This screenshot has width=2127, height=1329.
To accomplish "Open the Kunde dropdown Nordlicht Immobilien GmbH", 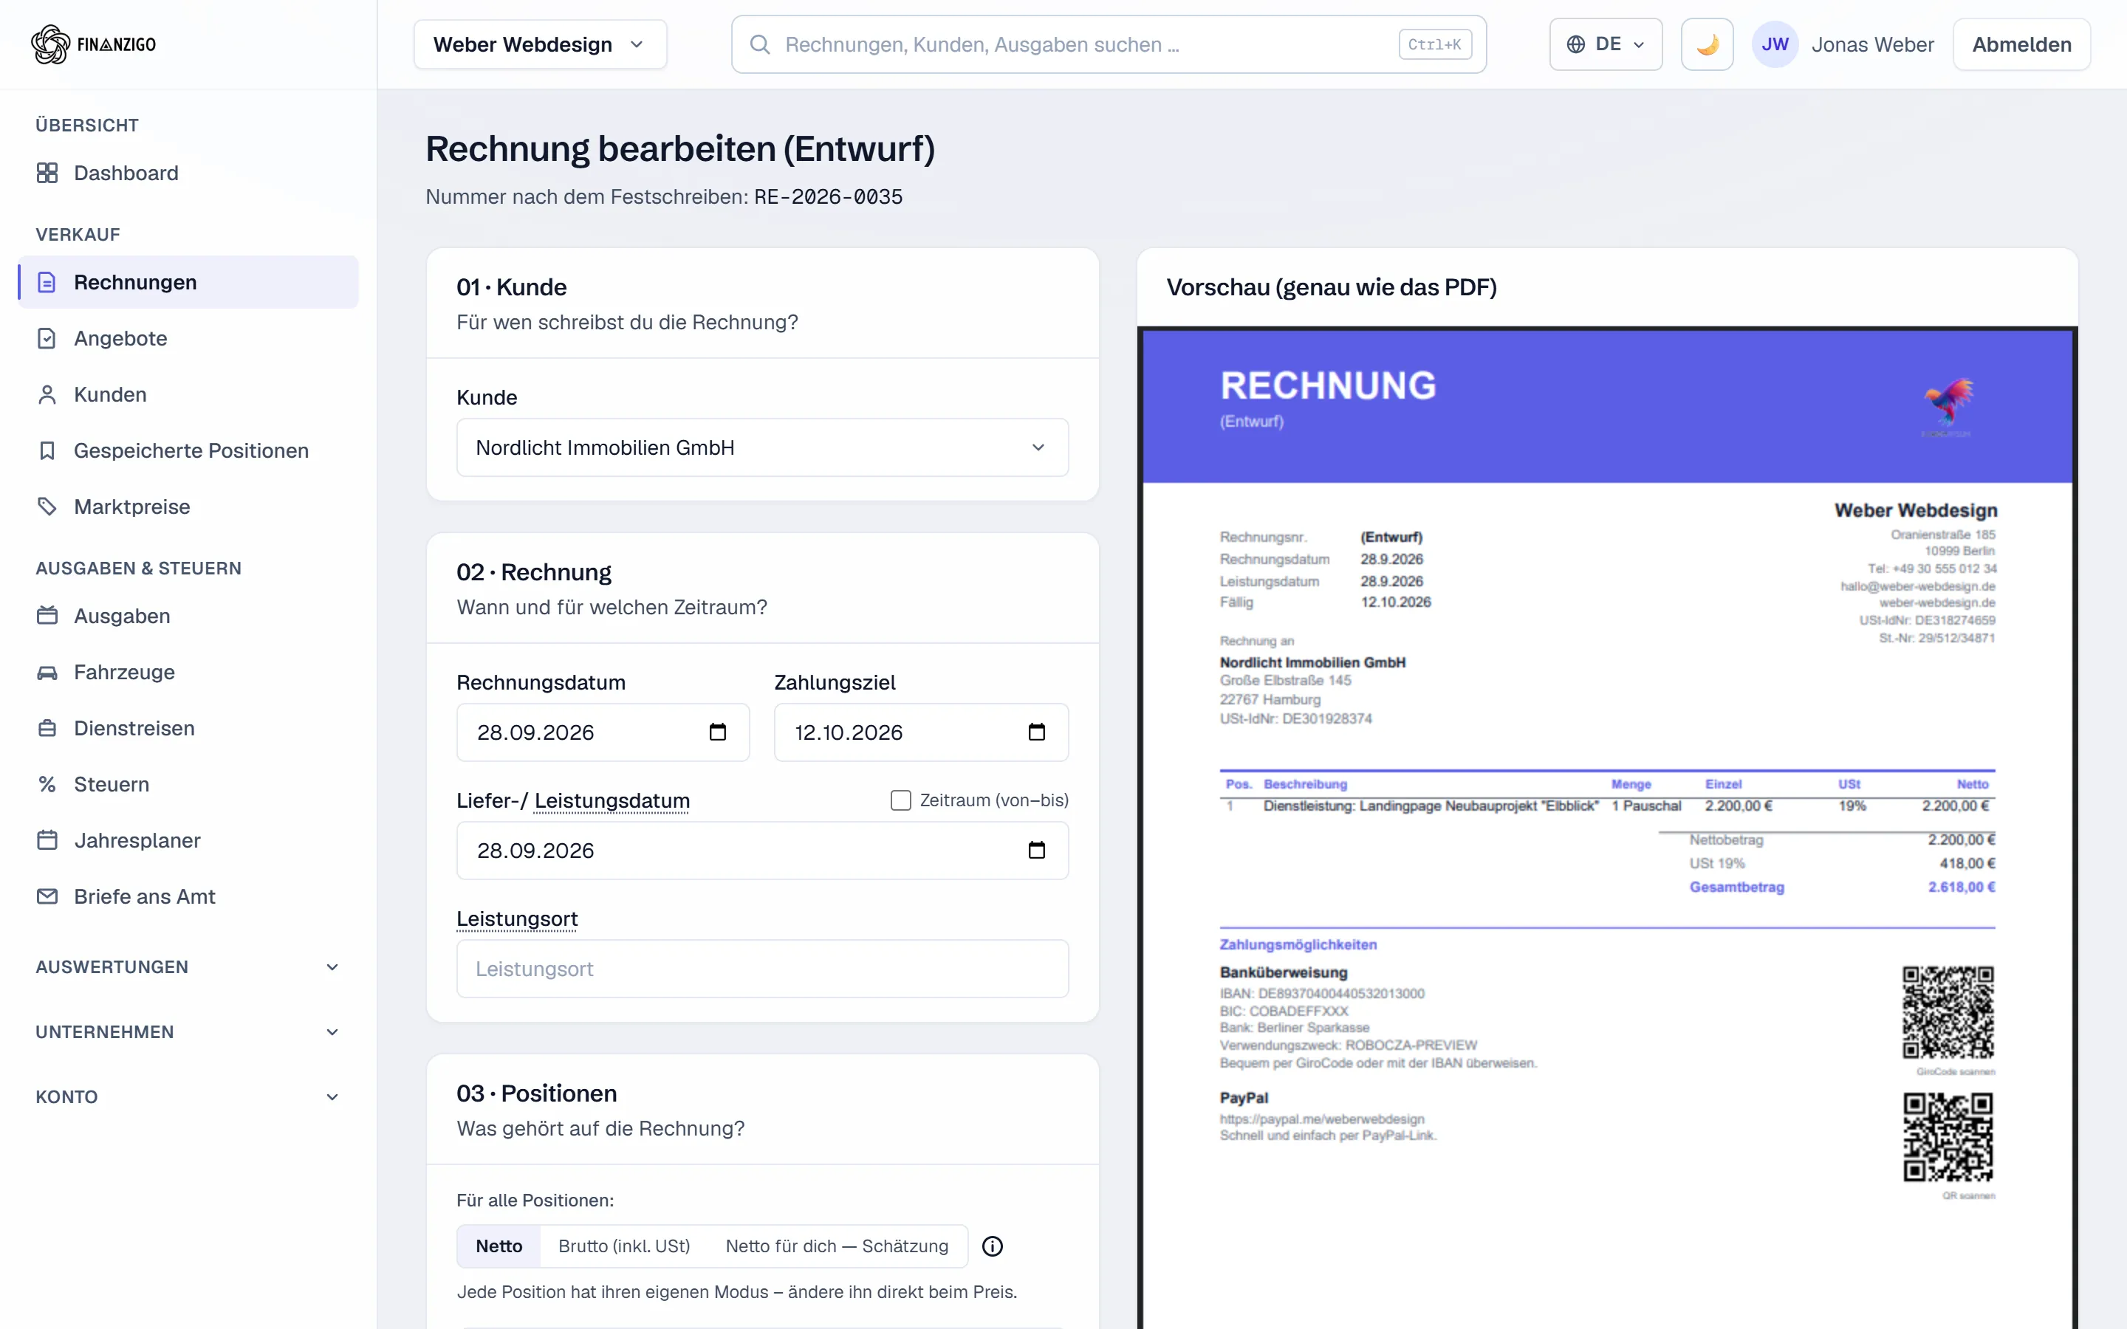I will (x=762, y=447).
